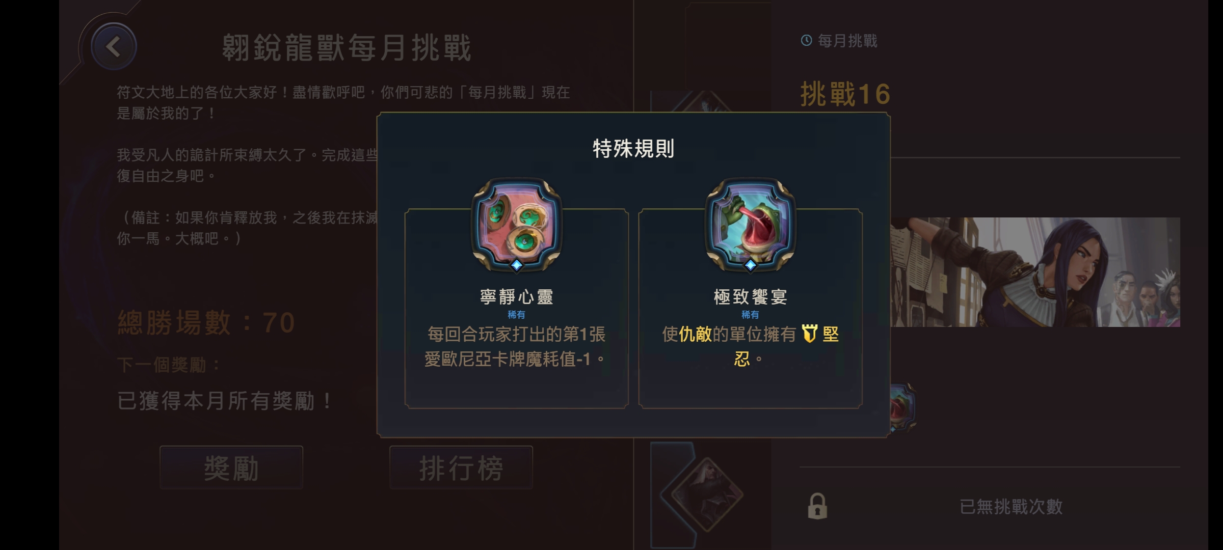This screenshot has width=1223, height=550.
Task: Select the 極致饗宴 frog rule icon
Action: click(750, 225)
